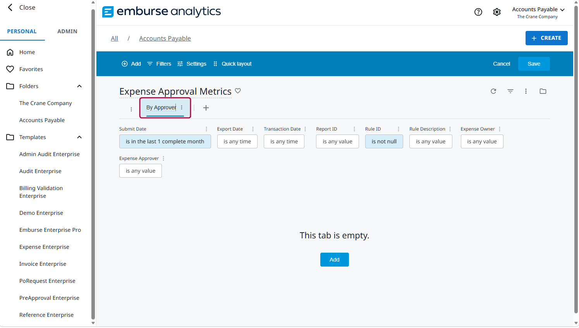Open the dashboard three-dot actions menu
The width and height of the screenshot is (579, 328).
click(526, 91)
